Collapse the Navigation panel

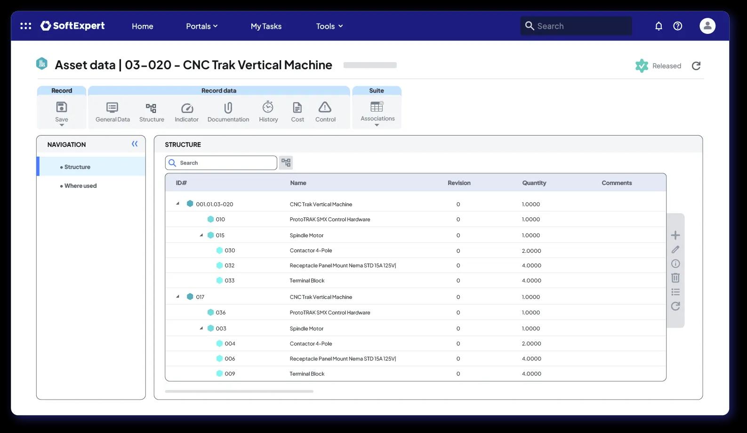[135, 144]
